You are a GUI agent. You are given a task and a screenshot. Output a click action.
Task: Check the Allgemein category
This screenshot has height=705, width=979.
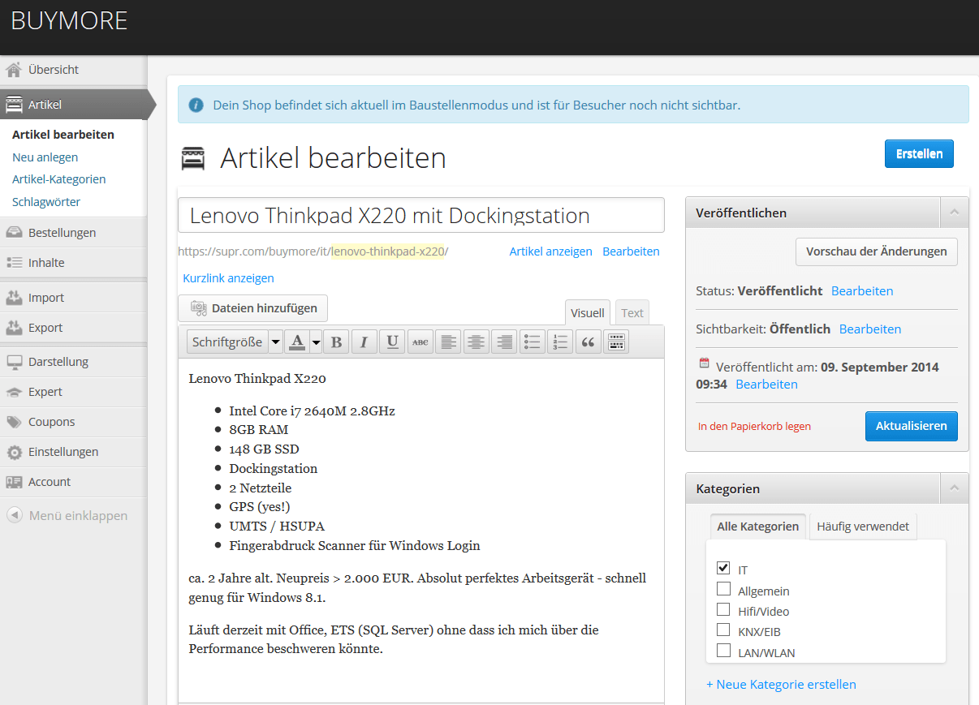(x=723, y=589)
